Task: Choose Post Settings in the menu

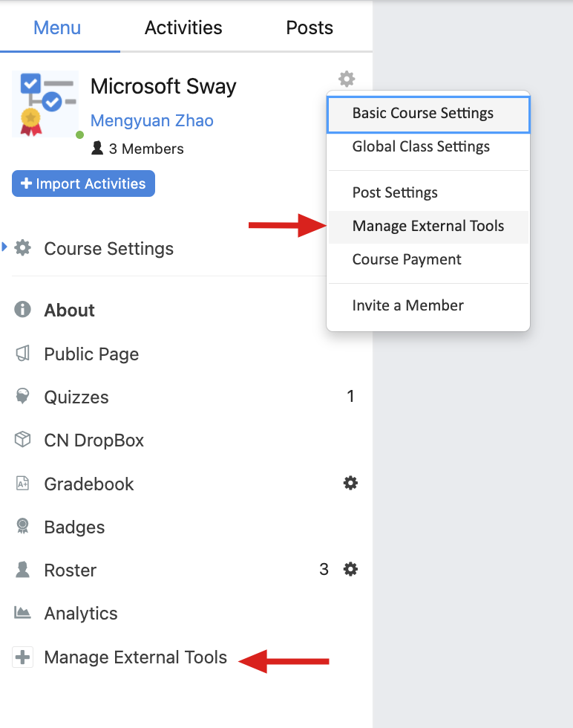Action: tap(428, 192)
